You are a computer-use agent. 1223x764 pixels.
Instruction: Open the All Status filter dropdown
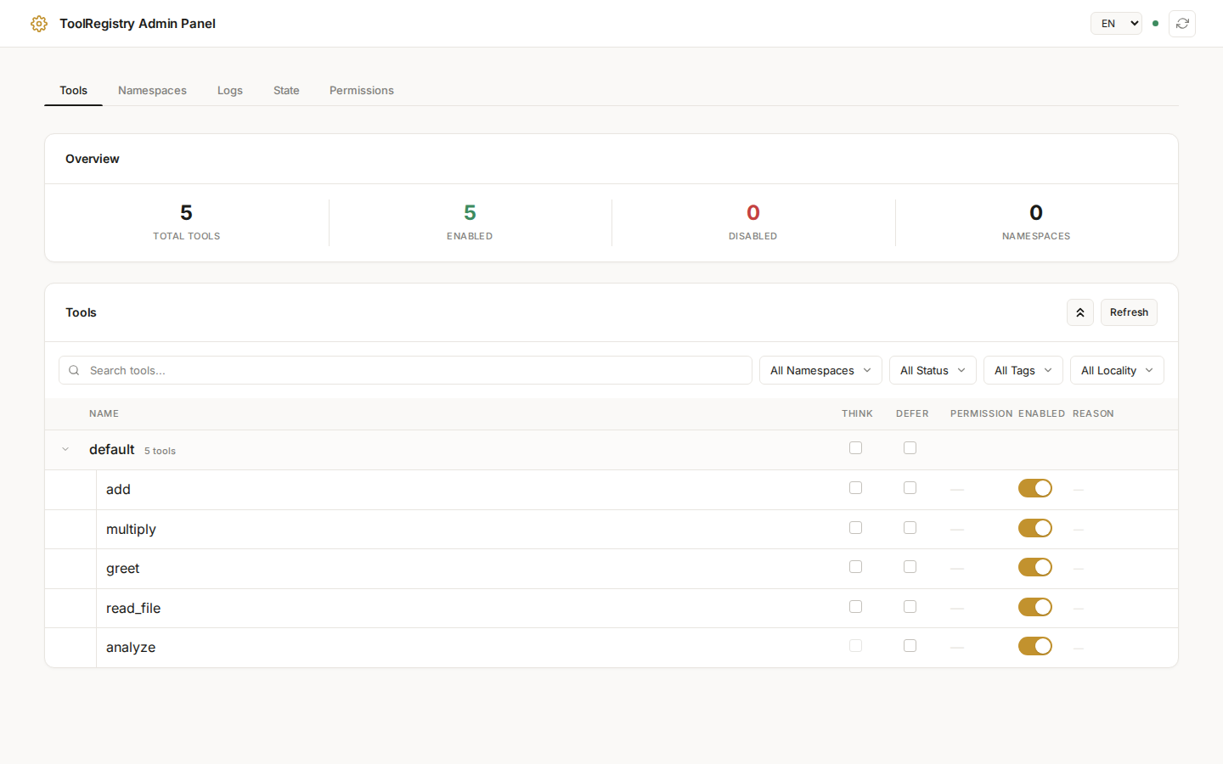(x=933, y=370)
